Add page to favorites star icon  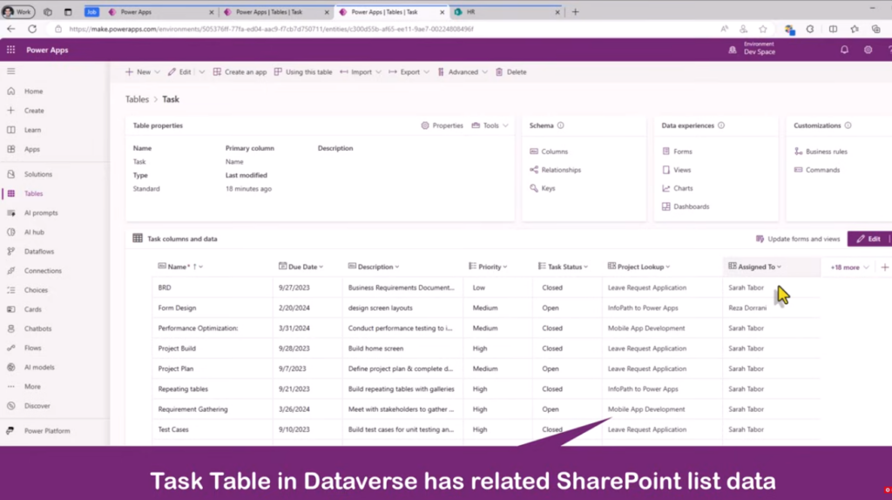763,29
